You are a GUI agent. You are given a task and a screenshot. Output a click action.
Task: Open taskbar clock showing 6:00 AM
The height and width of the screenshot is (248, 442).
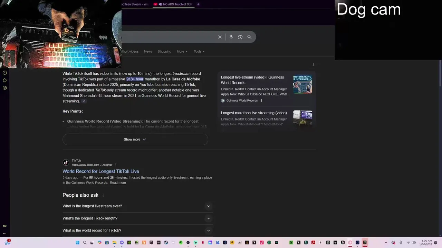426,242
